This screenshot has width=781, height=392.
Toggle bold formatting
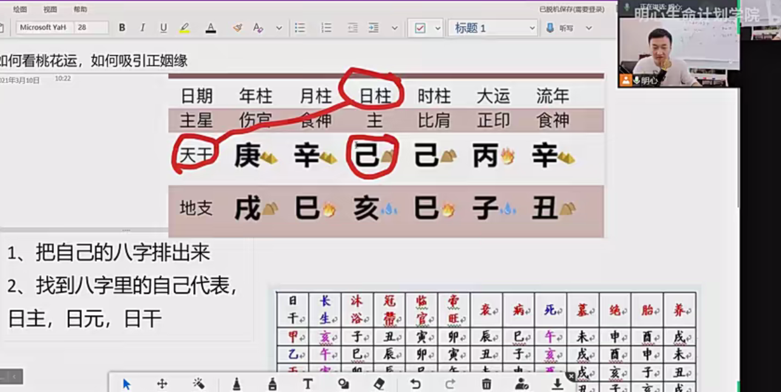[x=122, y=28]
